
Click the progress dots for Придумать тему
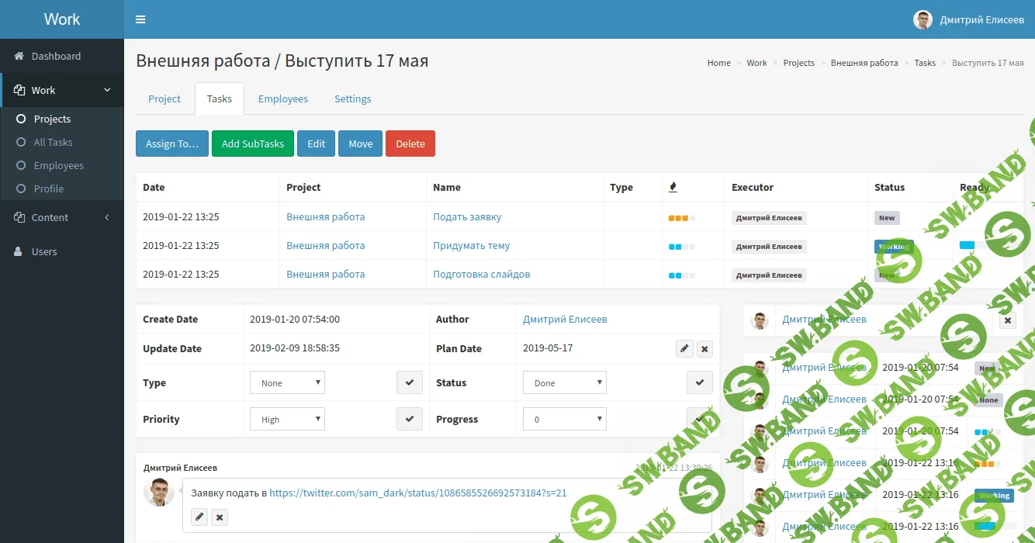point(681,246)
